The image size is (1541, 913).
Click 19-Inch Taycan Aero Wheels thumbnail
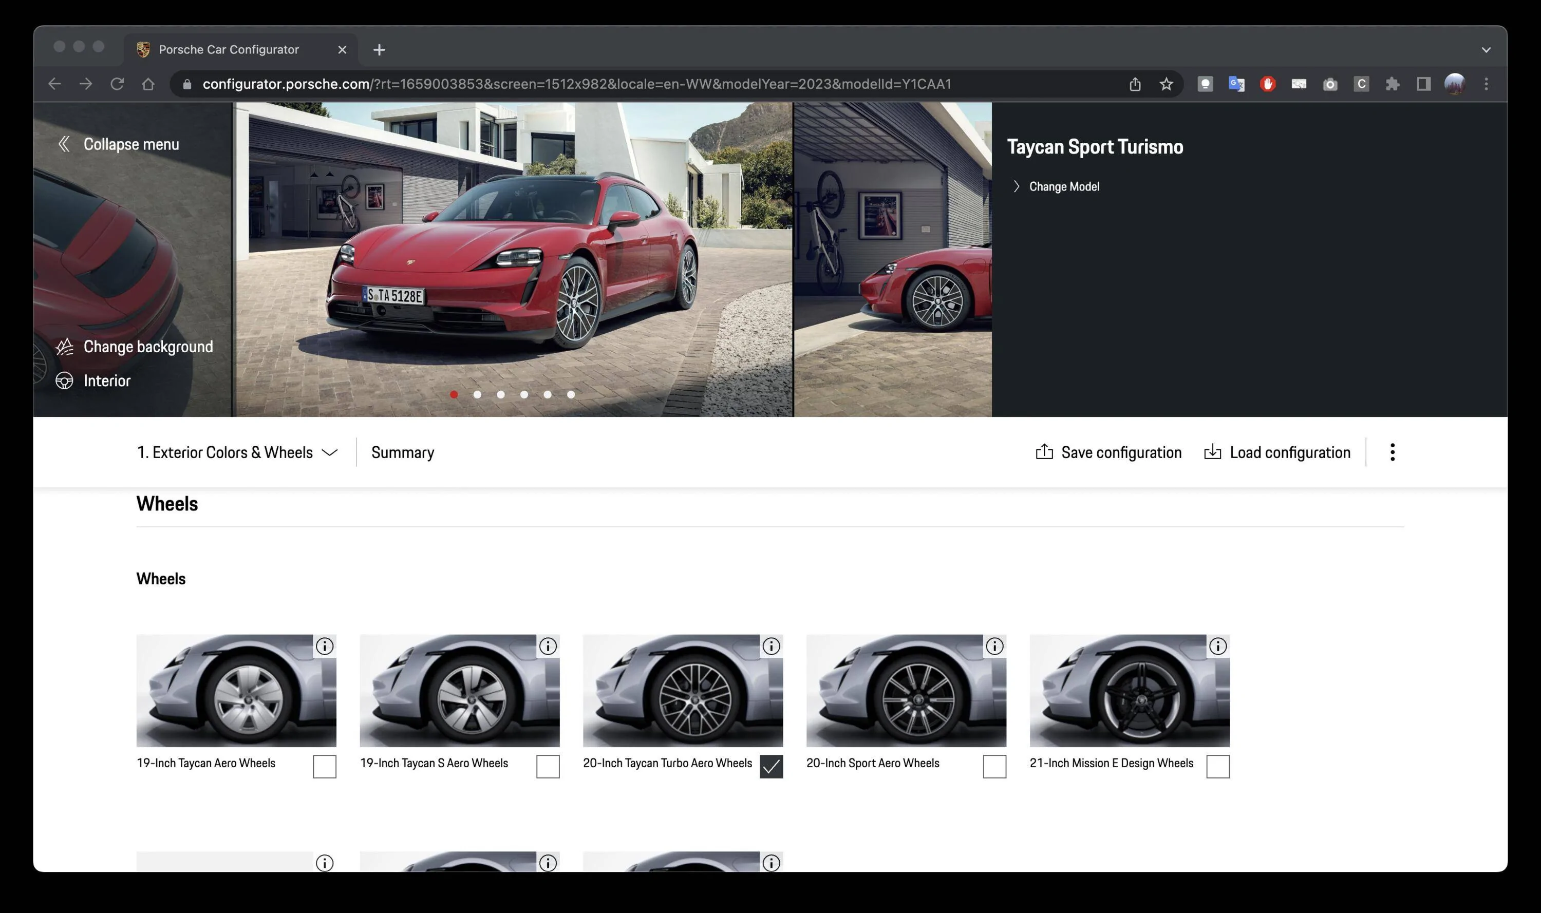236,690
